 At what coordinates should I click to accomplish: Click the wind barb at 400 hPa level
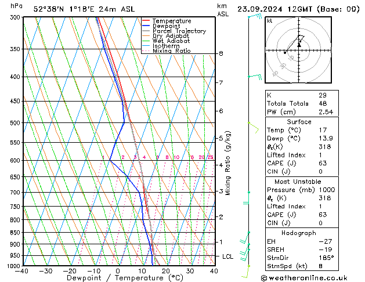(x=255, y=77)
